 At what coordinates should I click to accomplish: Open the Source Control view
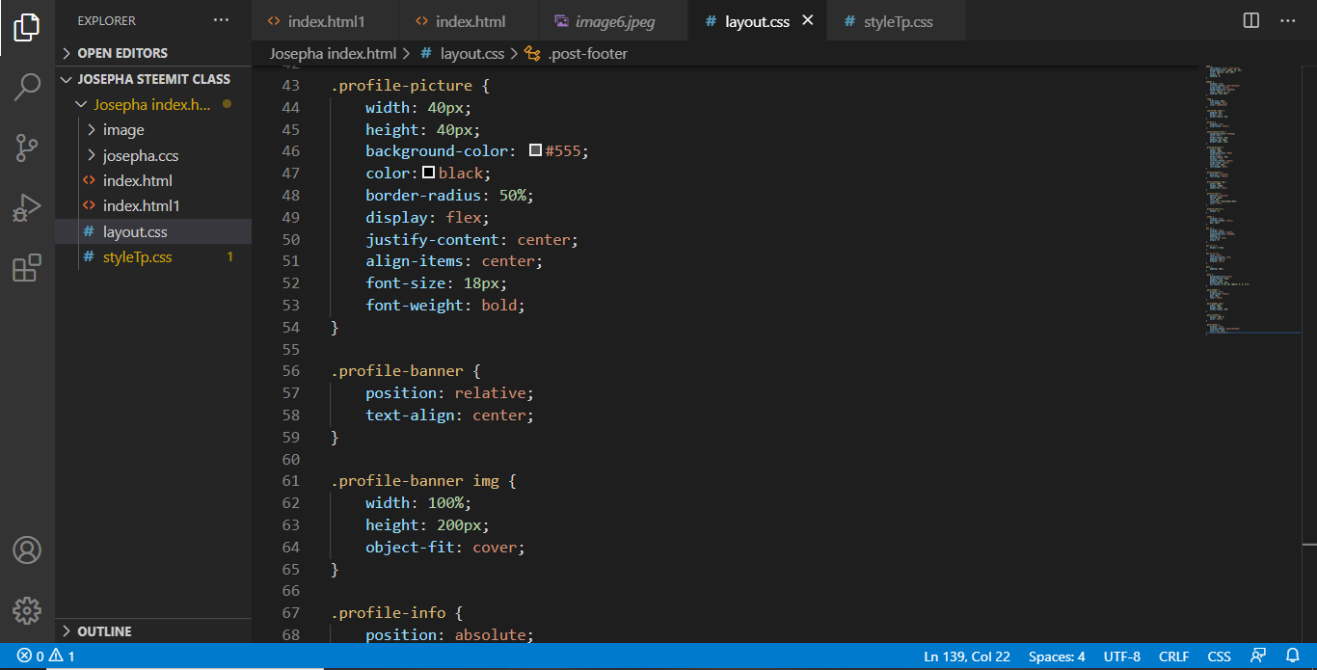pos(27,147)
